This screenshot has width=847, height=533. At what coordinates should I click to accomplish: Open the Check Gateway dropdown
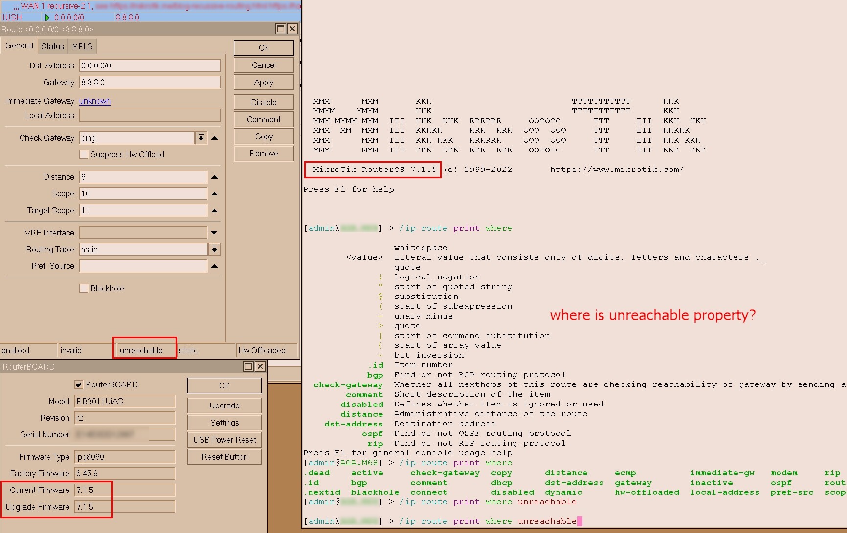[201, 138]
